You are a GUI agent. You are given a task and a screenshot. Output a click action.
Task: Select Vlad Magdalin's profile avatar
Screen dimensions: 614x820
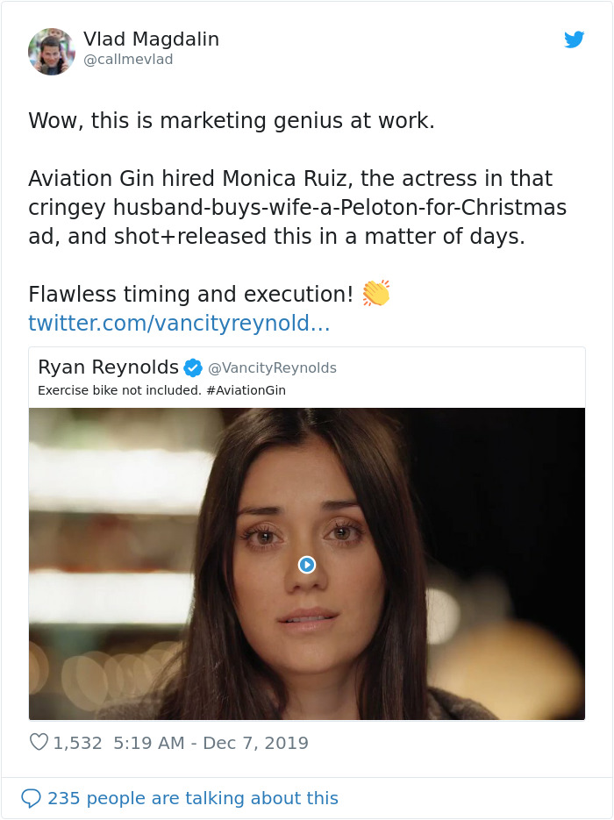coord(52,51)
